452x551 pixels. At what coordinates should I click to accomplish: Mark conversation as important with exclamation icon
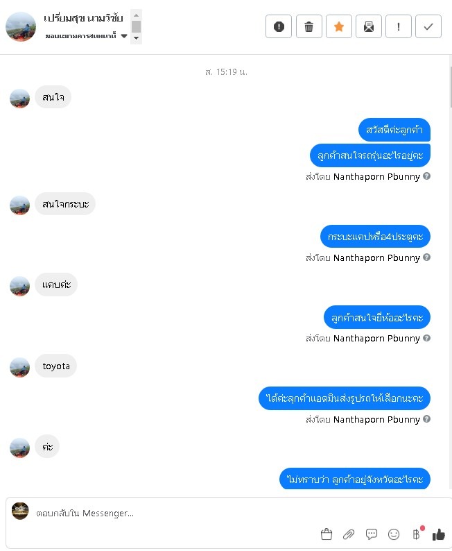click(x=399, y=26)
